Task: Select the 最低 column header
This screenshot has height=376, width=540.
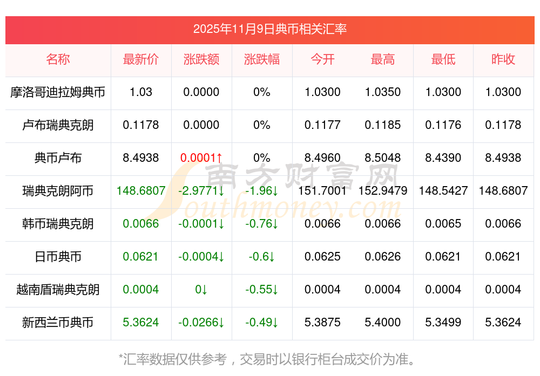Action: coord(443,59)
